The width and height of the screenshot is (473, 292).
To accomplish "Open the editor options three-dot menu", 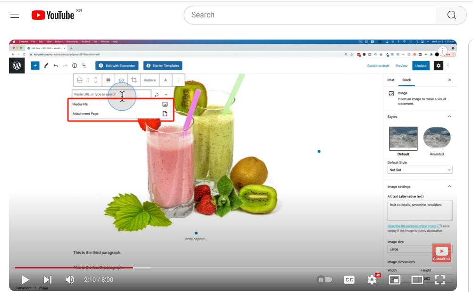I will (x=448, y=65).
